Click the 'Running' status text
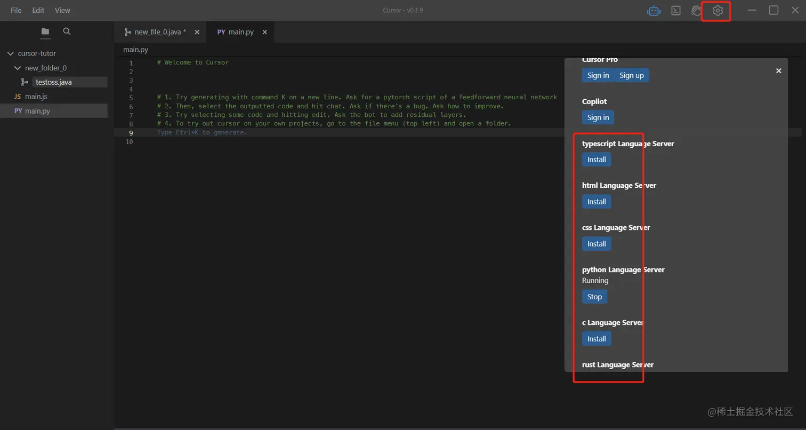The width and height of the screenshot is (806, 430). tap(595, 281)
